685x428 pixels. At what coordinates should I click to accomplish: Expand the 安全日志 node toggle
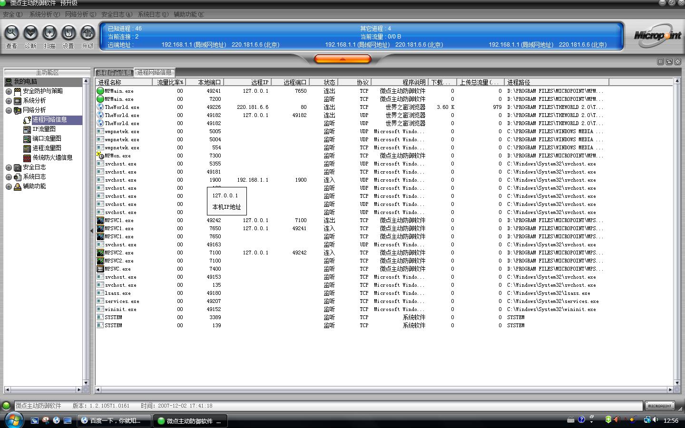tap(9, 167)
